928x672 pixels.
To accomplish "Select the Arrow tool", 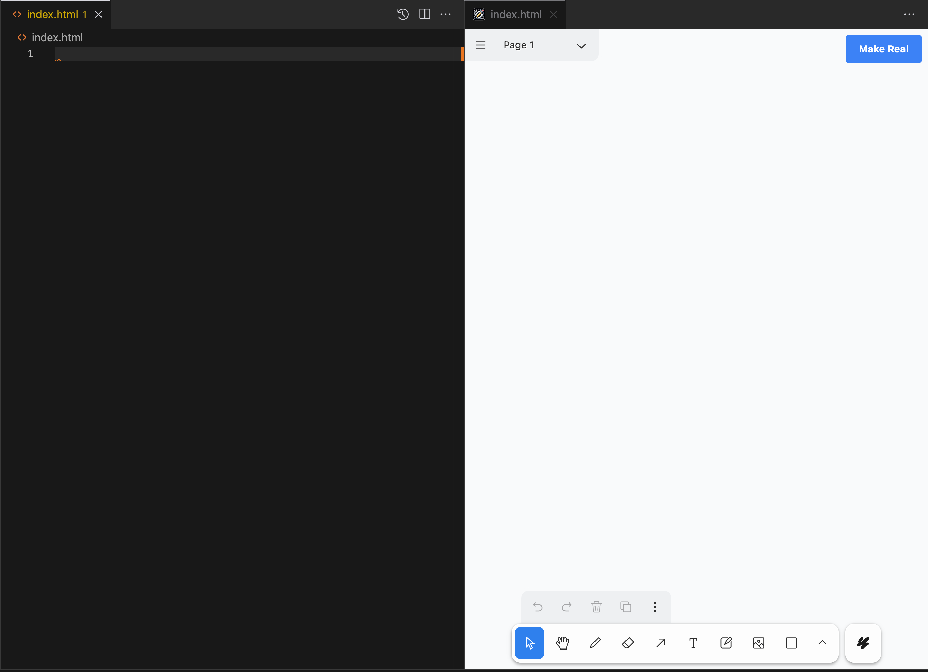I will click(x=661, y=643).
